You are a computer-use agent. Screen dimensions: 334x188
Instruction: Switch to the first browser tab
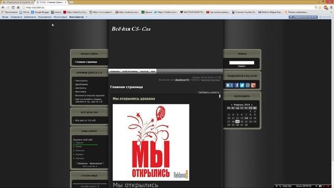coord(17,2)
